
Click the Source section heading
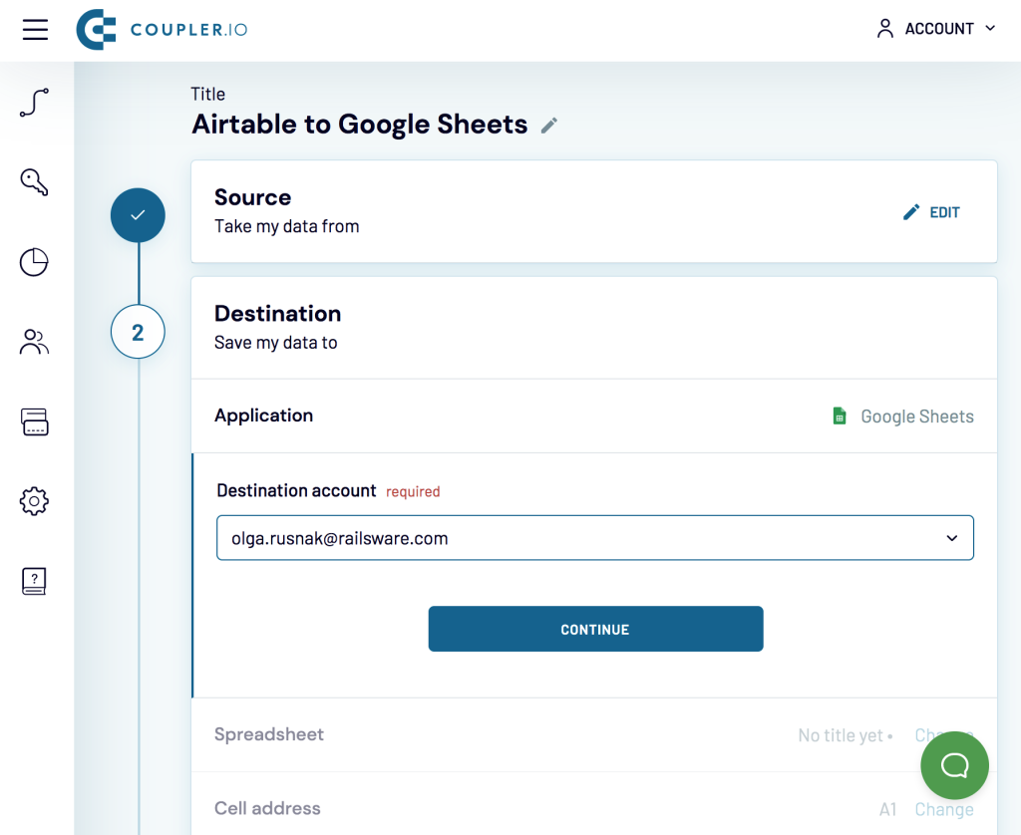pyautogui.click(x=252, y=197)
